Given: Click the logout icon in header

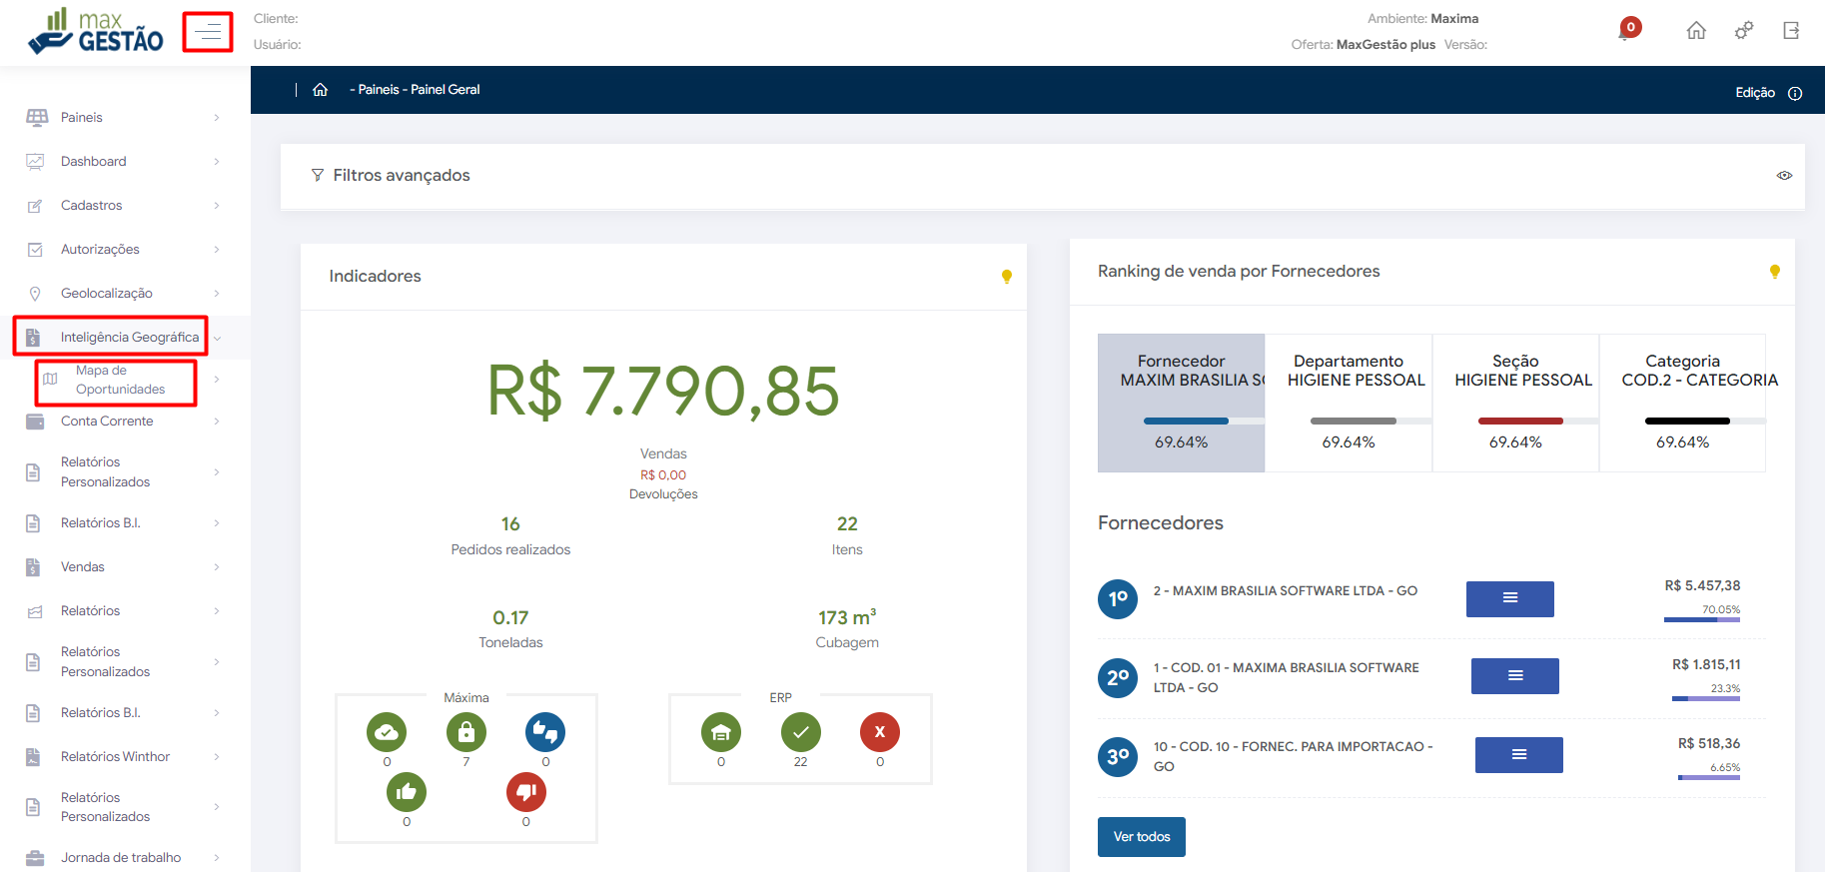Looking at the screenshot, I should click(1790, 31).
